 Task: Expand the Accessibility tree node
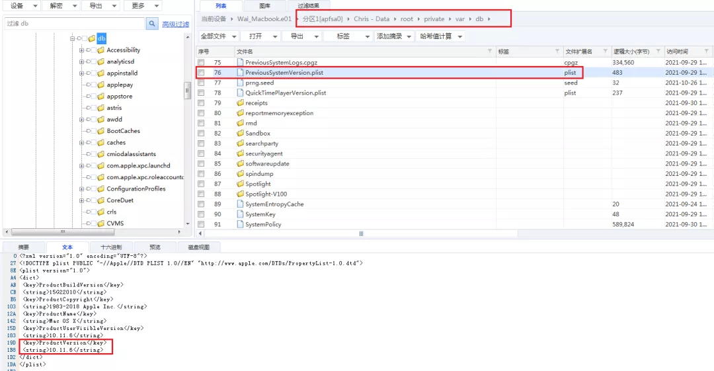click(81, 50)
